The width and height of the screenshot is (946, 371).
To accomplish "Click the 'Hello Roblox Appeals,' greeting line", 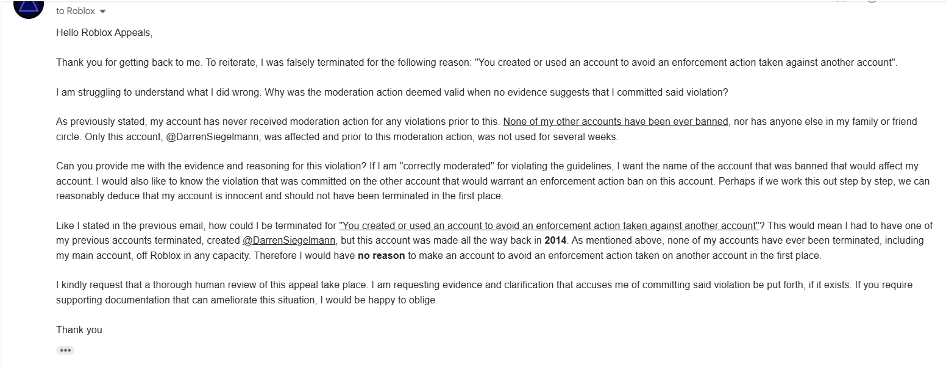I will 104,33.
